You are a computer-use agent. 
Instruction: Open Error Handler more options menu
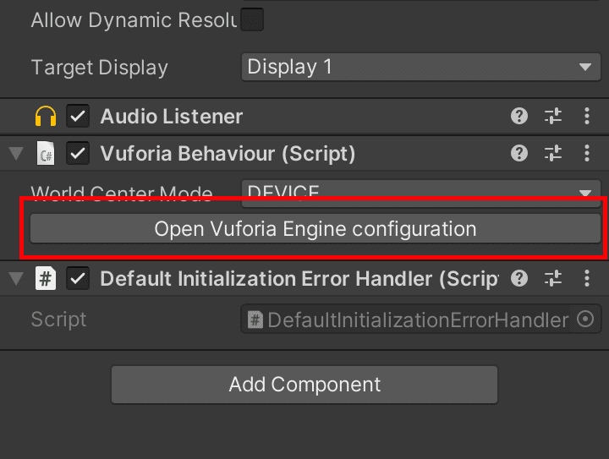[x=587, y=279]
